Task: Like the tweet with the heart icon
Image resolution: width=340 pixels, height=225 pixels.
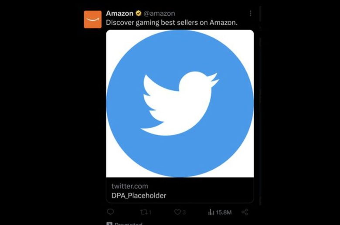Action: click(177, 212)
